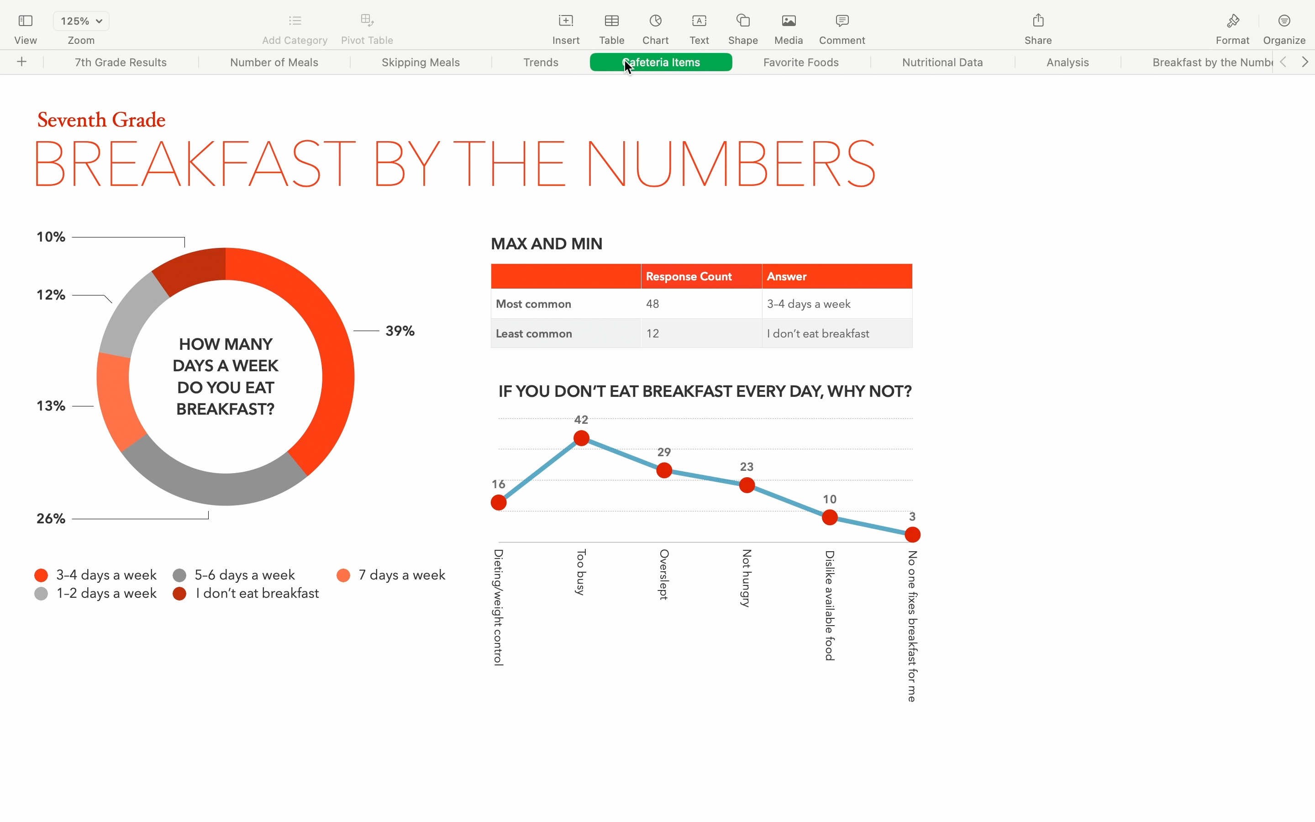Click the 'No one fixes breakfast for me' label

pyautogui.click(x=912, y=626)
